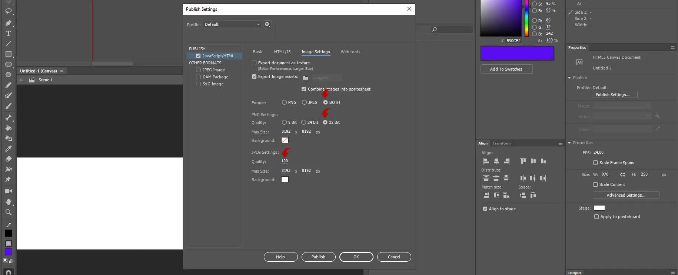Check Export document as texture
The image size is (678, 275).
254,63
